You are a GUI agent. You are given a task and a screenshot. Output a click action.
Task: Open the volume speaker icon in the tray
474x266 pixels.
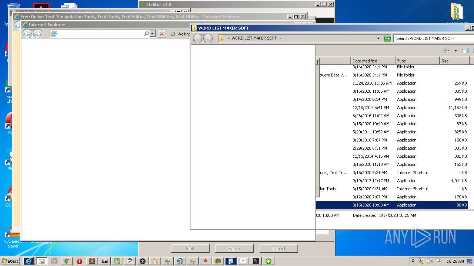click(x=430, y=261)
